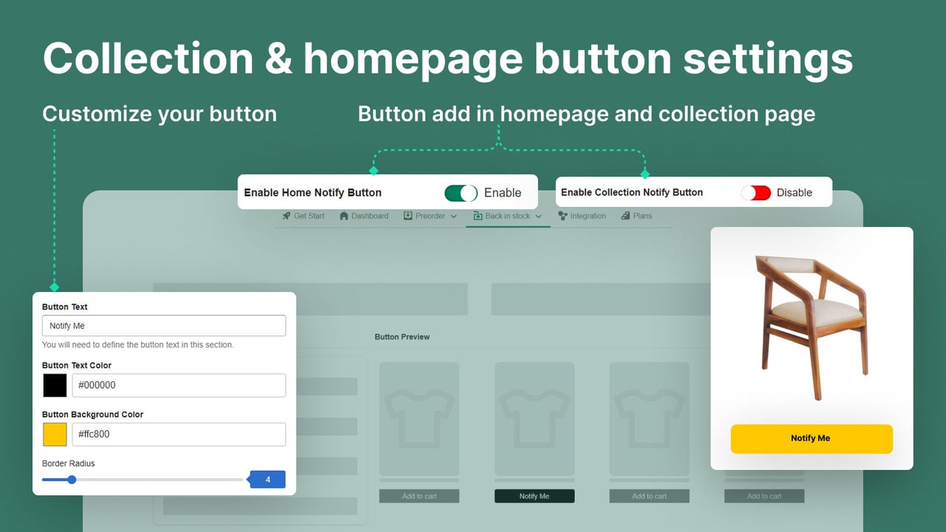The height and width of the screenshot is (532, 946).
Task: Click the Preorder download icon
Action: 408,216
